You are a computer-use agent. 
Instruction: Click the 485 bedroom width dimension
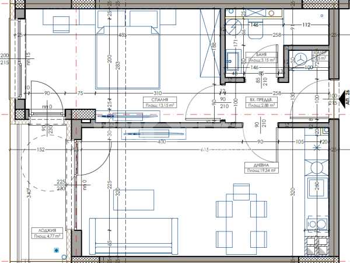click(122, 35)
